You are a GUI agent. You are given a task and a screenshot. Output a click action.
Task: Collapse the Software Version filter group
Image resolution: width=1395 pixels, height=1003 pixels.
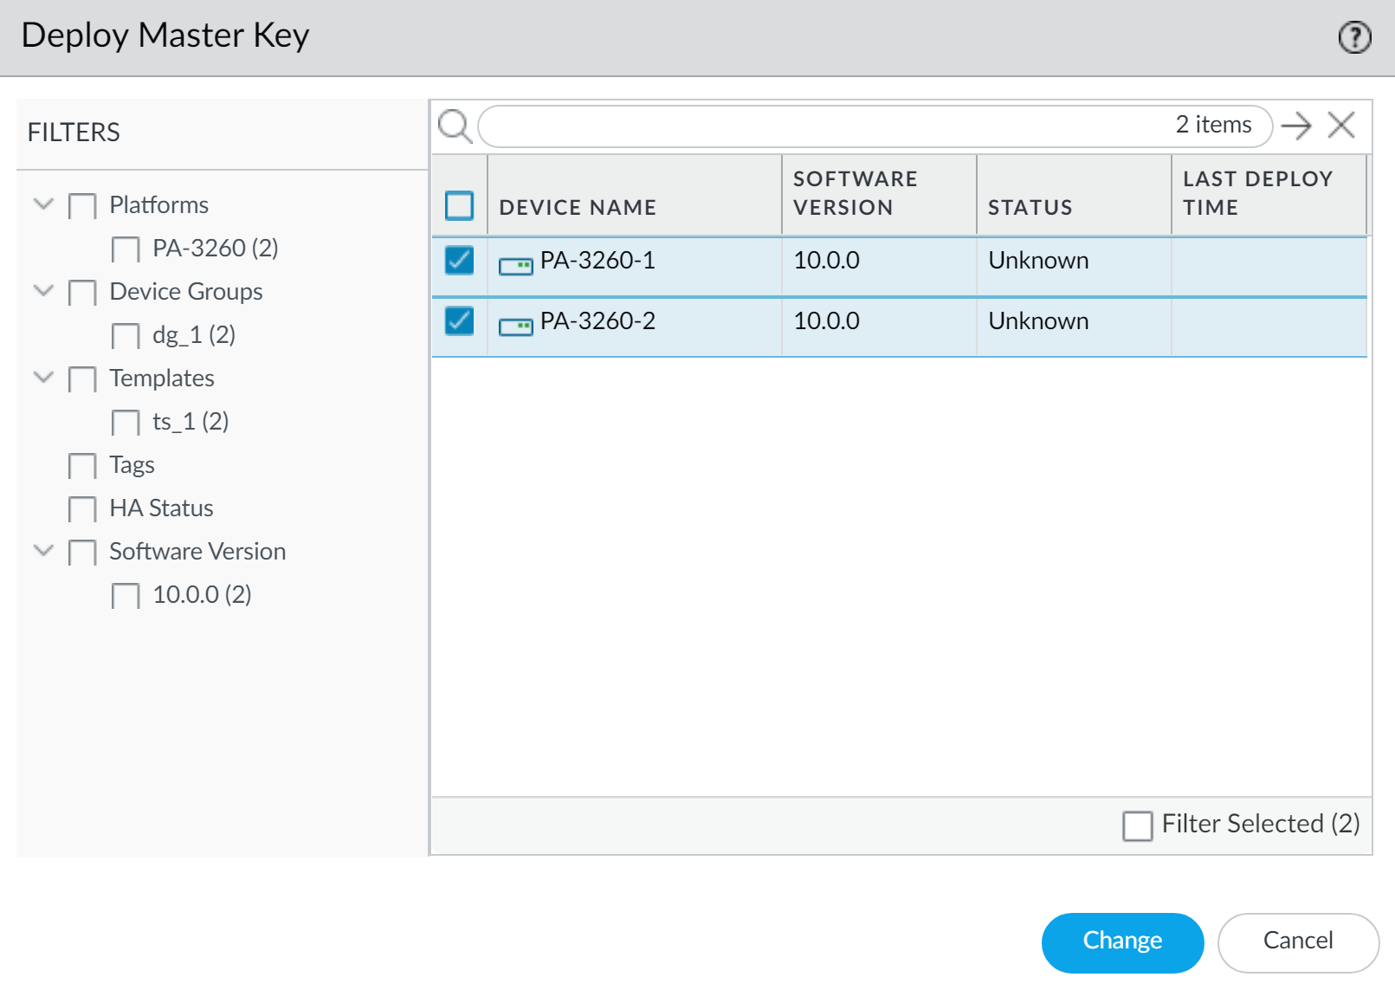click(x=43, y=551)
